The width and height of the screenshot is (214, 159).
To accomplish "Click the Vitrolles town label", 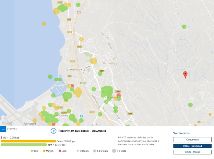I will [109, 63].
